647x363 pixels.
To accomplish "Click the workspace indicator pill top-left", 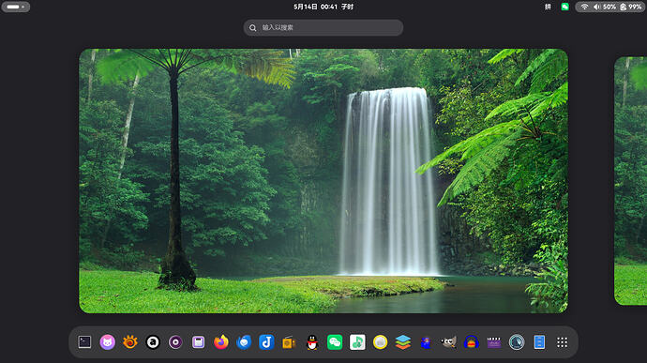I will [x=15, y=7].
